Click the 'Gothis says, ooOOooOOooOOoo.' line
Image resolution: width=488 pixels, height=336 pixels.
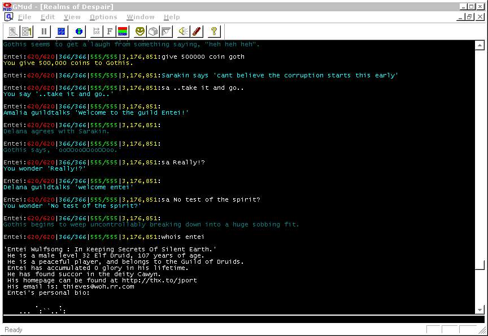click(x=62, y=150)
